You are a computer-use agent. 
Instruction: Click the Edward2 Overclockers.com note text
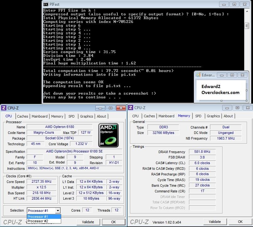220,89
